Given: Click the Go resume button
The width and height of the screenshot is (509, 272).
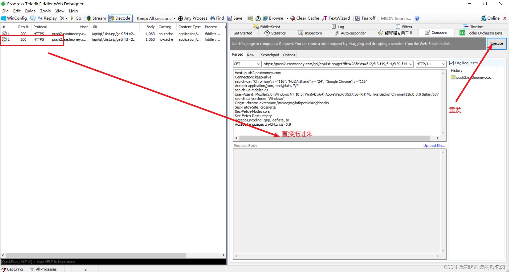Looking at the screenshot, I should click(x=76, y=18).
